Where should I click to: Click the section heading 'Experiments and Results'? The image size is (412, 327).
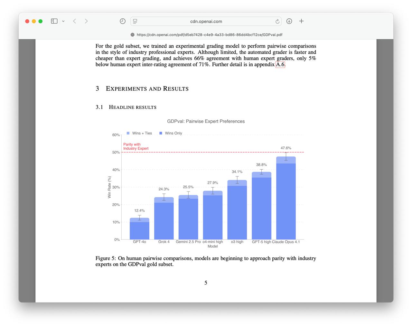(x=147, y=89)
